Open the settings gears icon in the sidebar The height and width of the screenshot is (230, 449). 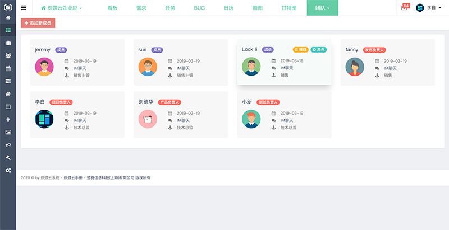8,170
